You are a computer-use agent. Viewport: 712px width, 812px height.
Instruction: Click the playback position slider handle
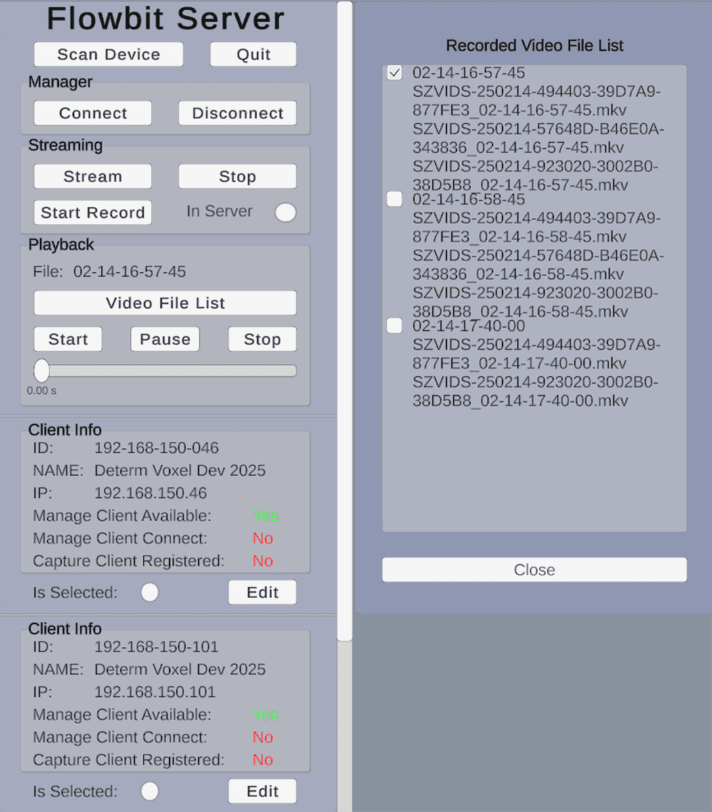coord(42,371)
